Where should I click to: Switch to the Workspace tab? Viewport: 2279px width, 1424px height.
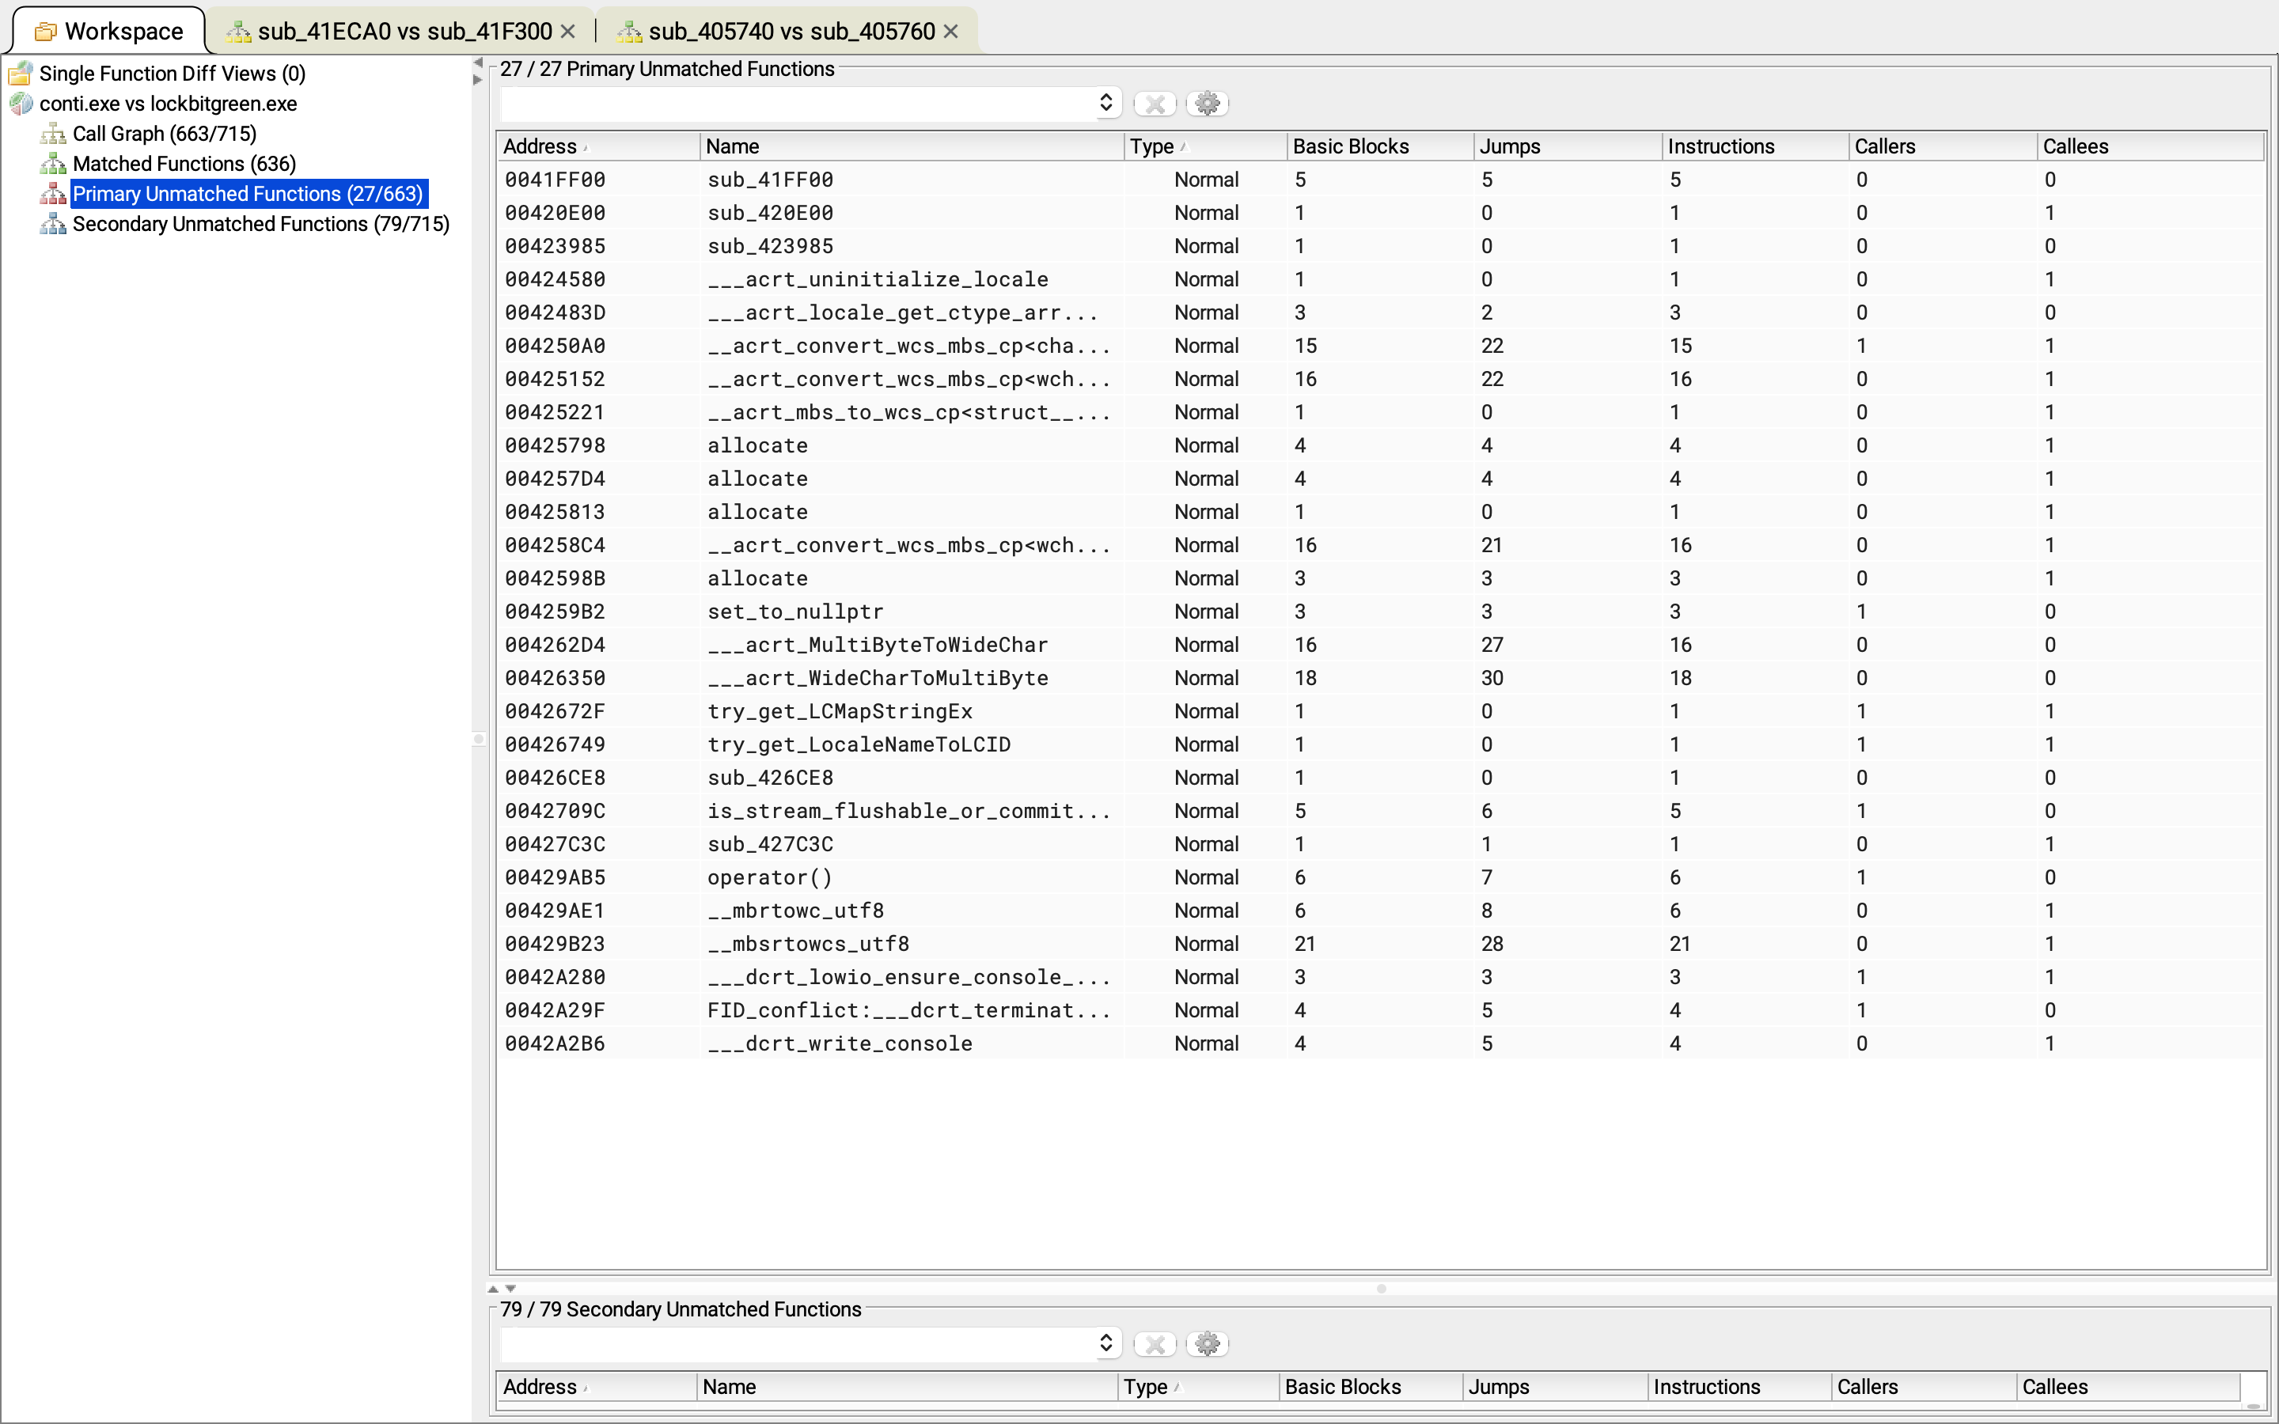click(109, 32)
